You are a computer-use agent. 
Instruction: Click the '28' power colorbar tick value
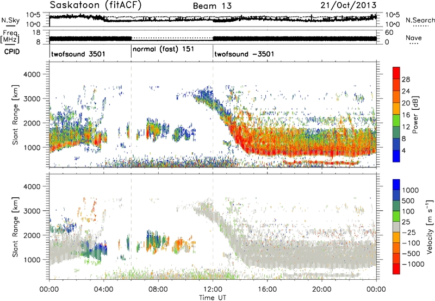tap(406, 79)
